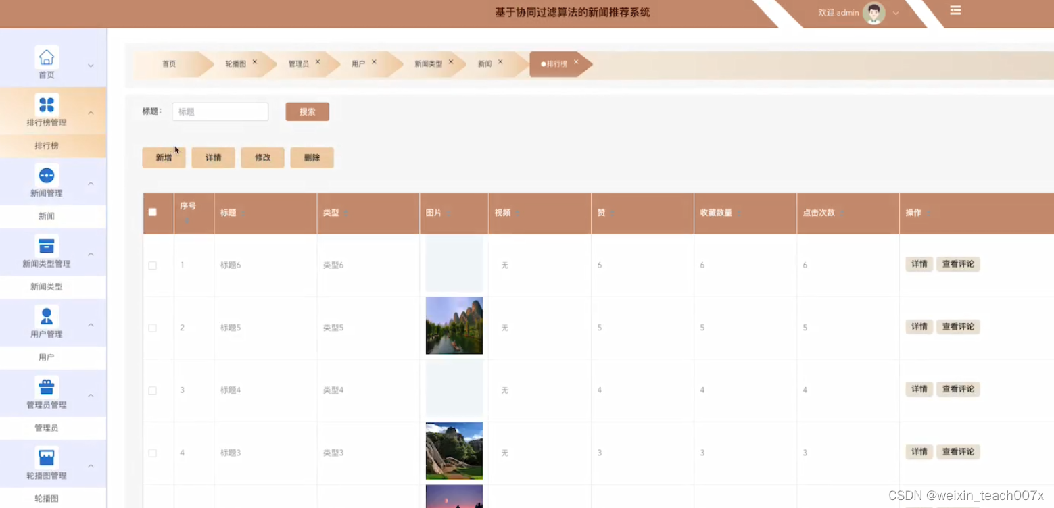Sort by 点击次数 column sort icon

(842, 213)
